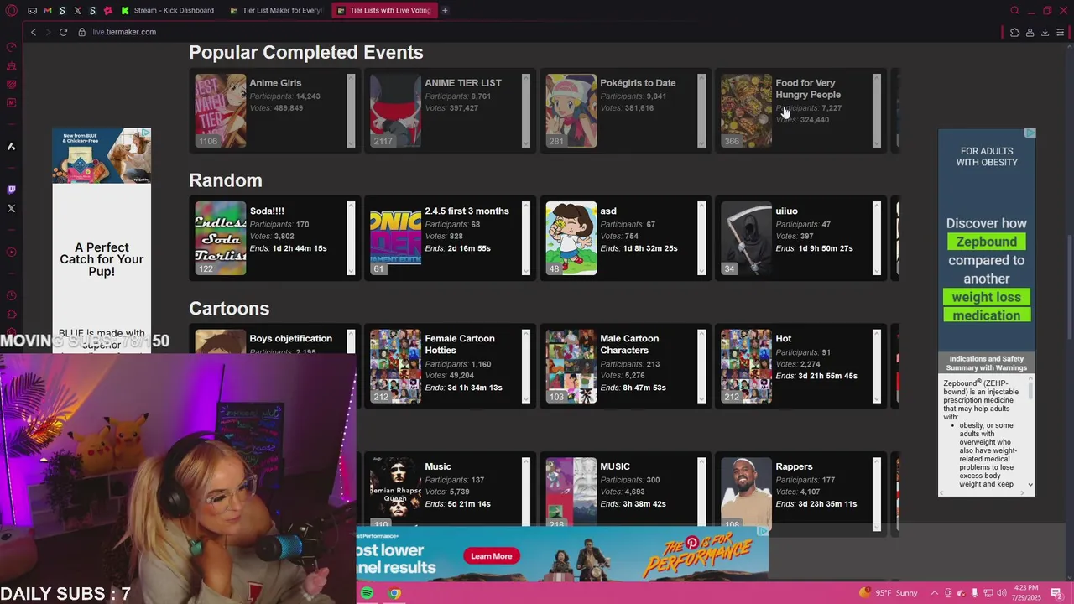Image resolution: width=1074 pixels, height=604 pixels.
Task: Click the Popular Completed Events heading
Action: 305,52
